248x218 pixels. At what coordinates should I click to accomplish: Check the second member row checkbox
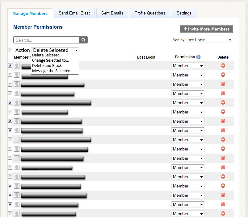pos(10,75)
